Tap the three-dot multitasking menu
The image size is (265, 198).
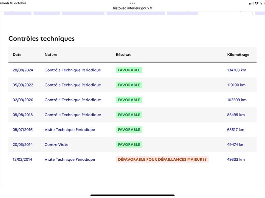click(x=132, y=3)
